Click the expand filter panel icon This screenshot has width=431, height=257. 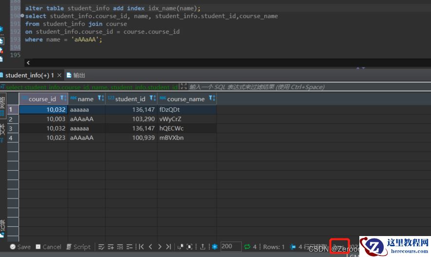[x=183, y=87]
